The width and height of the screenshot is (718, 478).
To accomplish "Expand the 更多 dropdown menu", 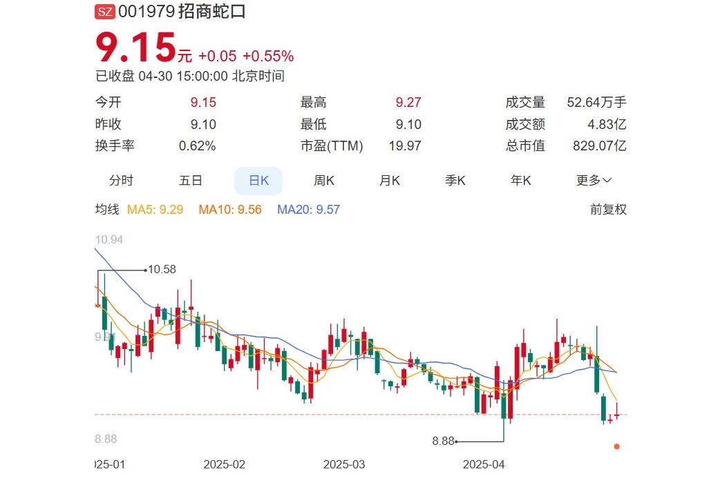I will pos(594,181).
